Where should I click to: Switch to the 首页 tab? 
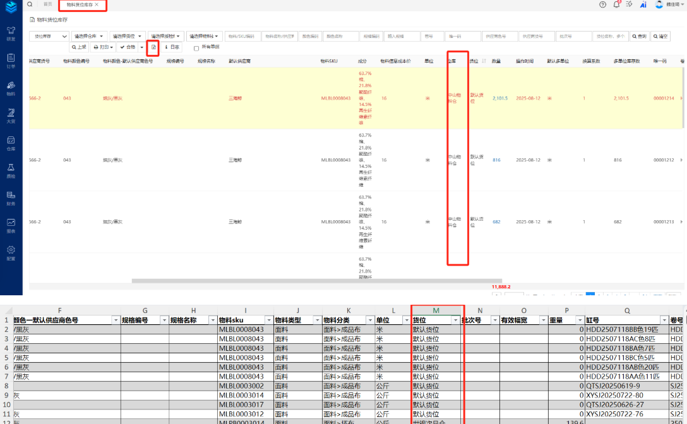click(47, 4)
